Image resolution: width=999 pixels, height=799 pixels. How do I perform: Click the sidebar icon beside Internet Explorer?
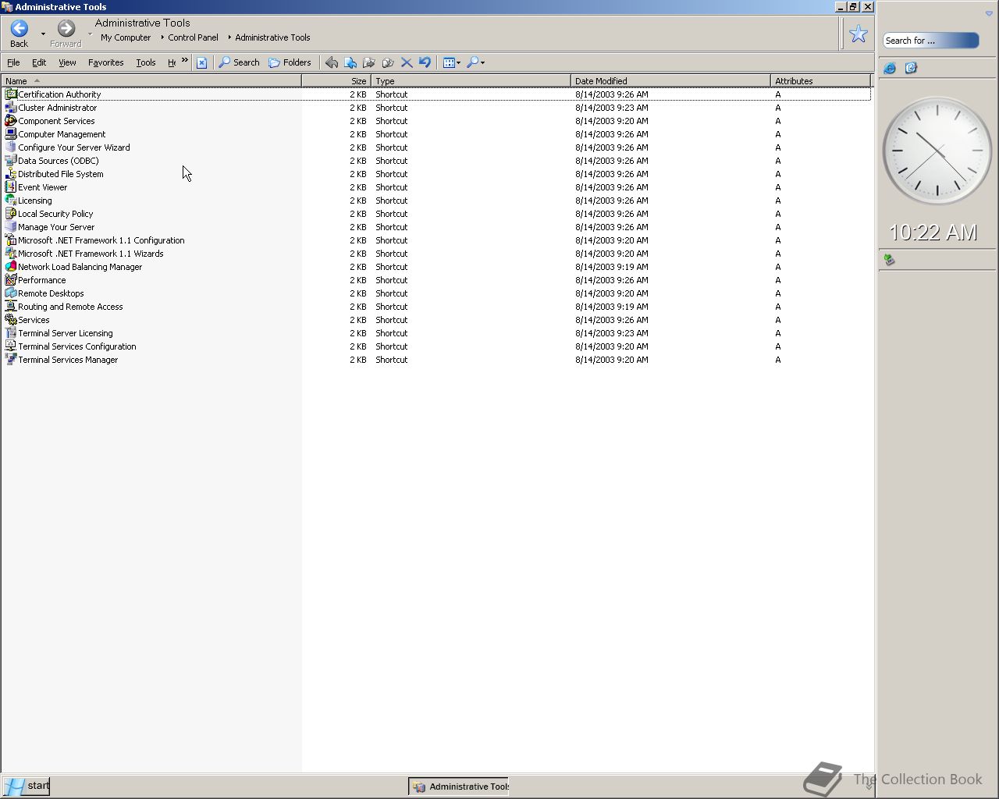[x=911, y=69]
